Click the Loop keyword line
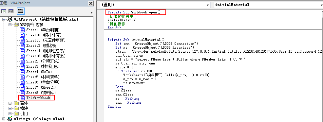 coord(119,87)
